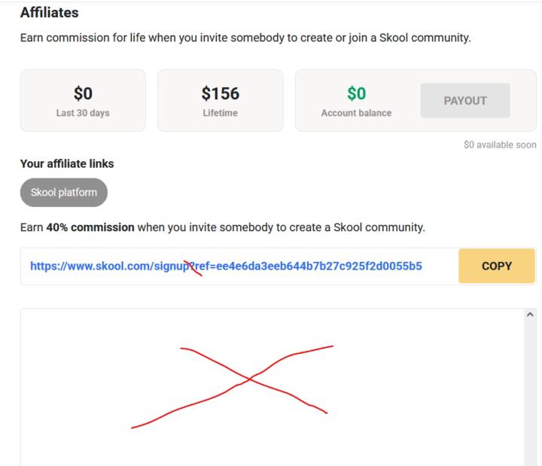Copy the affiliate link with COPY button
542x466 pixels.
496,266
